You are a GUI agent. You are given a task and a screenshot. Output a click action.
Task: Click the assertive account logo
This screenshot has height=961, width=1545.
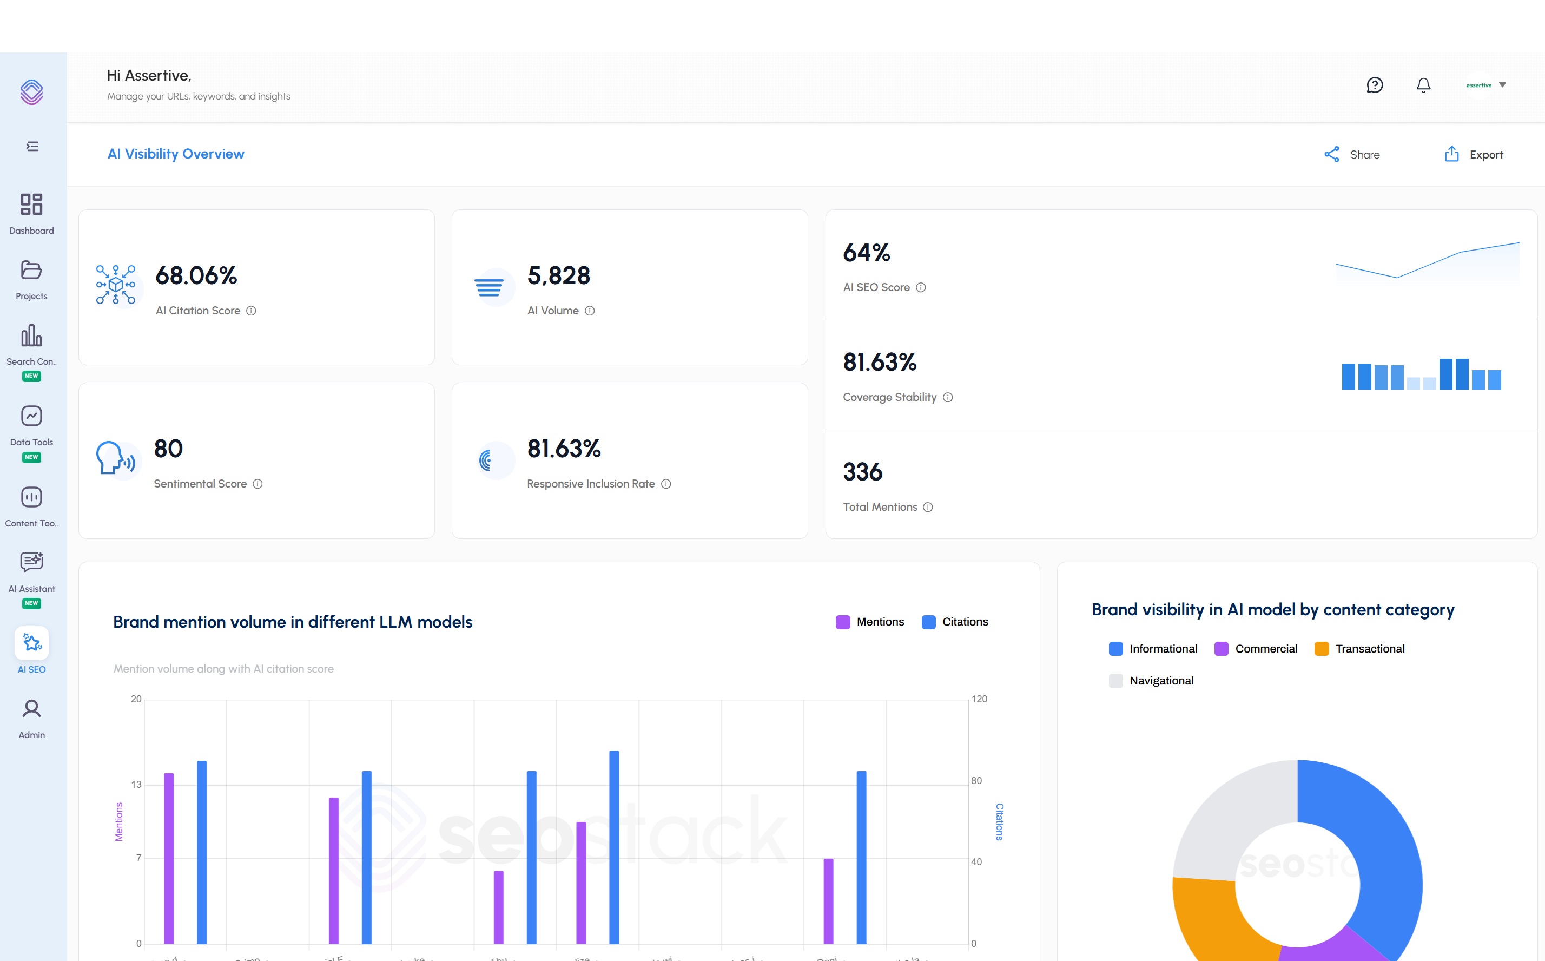(x=1478, y=85)
